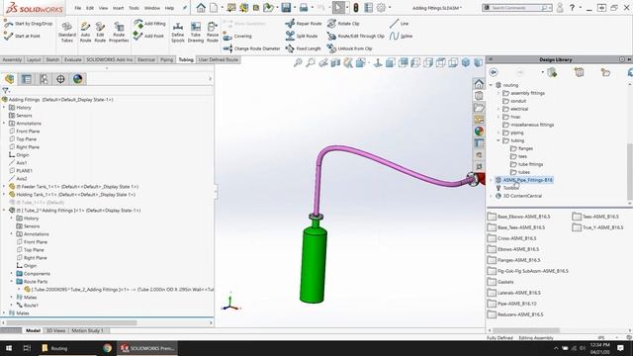633x356 pixels.
Task: Click Tube Drawing tool
Action: click(196, 32)
